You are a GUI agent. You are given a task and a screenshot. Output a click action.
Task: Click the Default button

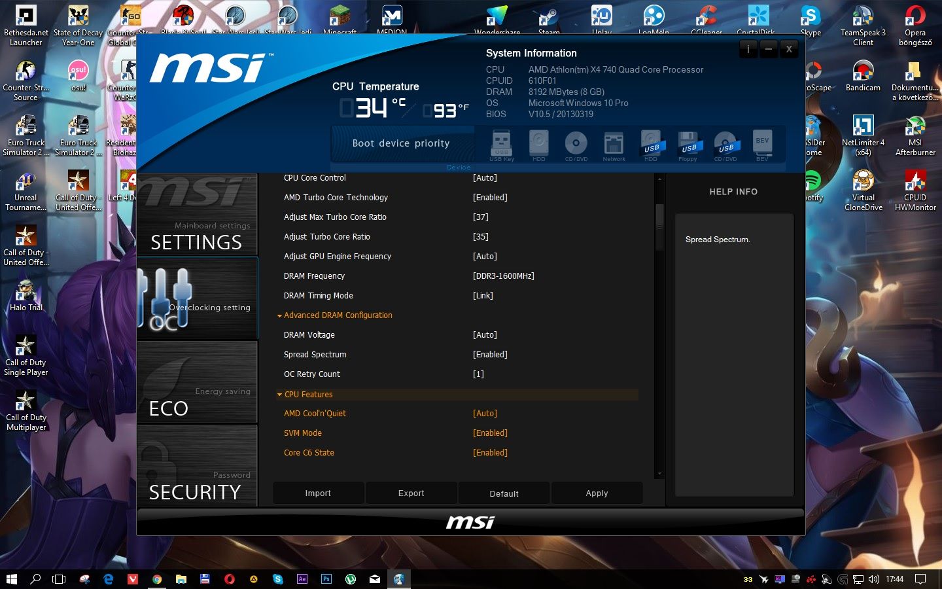click(504, 493)
